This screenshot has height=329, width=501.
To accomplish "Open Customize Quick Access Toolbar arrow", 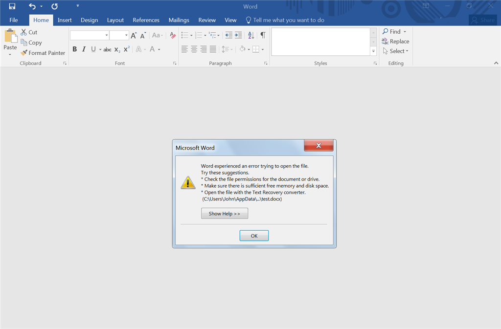I will tap(78, 6).
